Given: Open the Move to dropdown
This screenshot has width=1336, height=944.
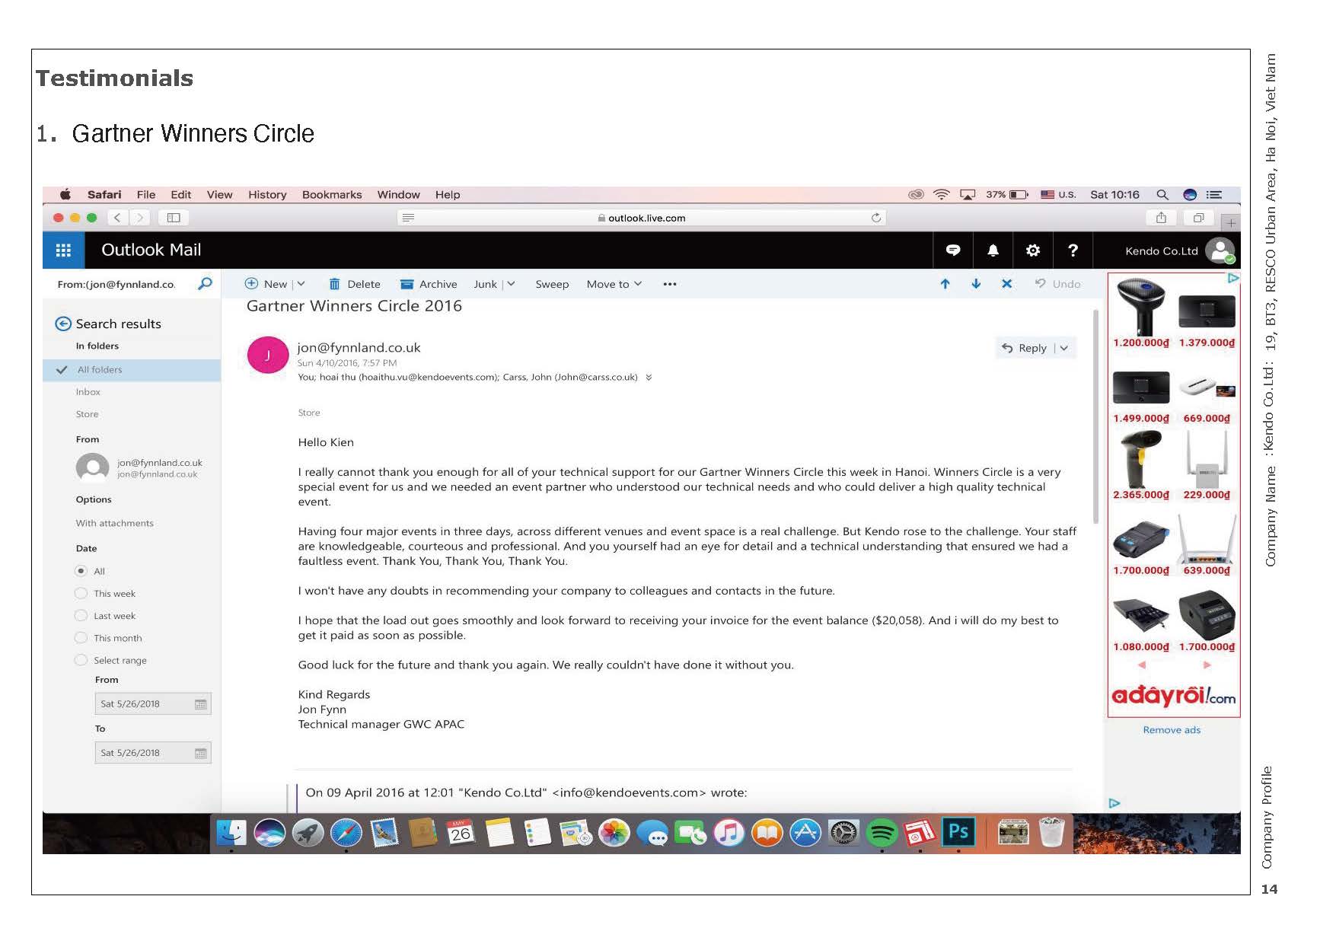Looking at the screenshot, I should [614, 284].
